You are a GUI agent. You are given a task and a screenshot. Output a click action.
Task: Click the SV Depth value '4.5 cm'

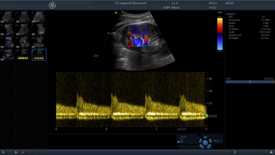click(265, 38)
